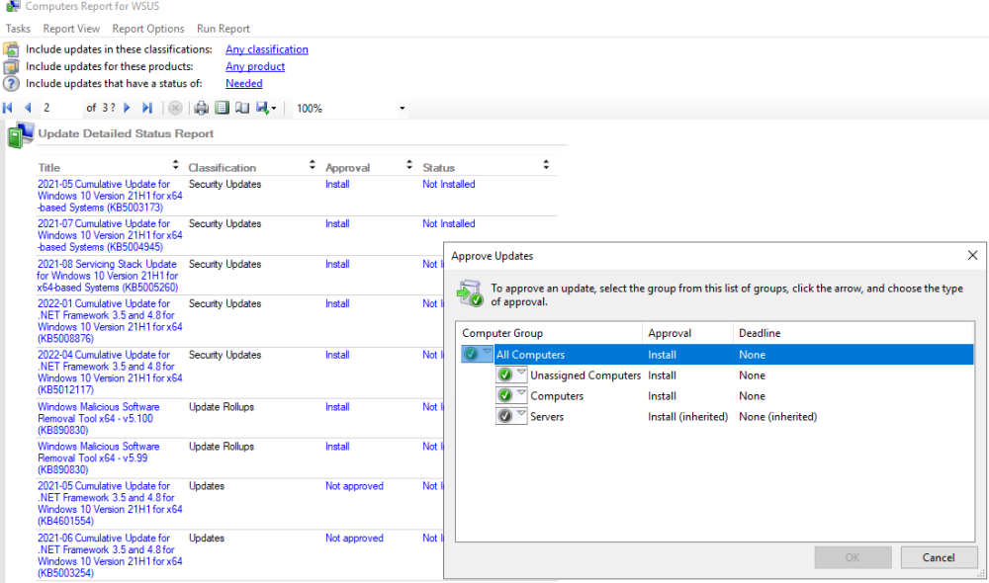Click the Deadline column header
989x583 pixels.
(x=854, y=333)
